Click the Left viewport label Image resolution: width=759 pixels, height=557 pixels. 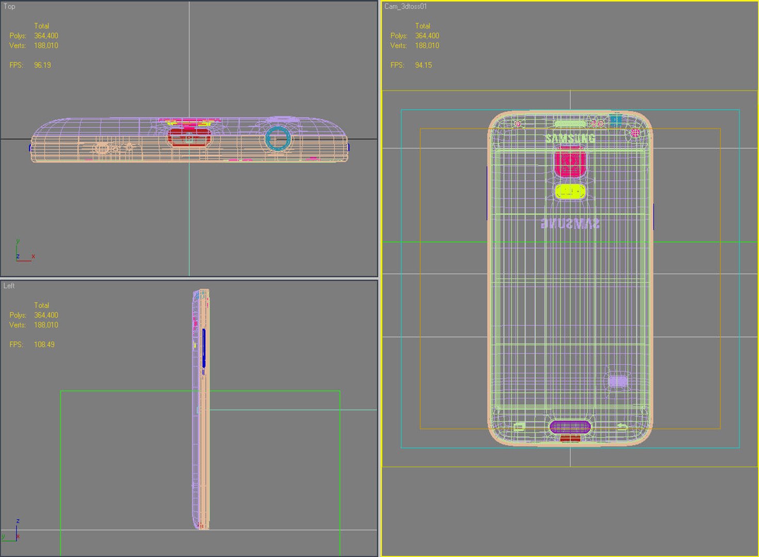tap(9, 286)
